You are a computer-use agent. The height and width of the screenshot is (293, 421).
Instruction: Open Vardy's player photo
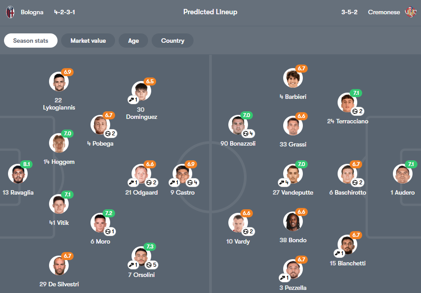coord(238,223)
